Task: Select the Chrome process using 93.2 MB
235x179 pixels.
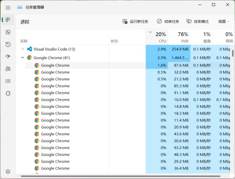Action: point(127,148)
